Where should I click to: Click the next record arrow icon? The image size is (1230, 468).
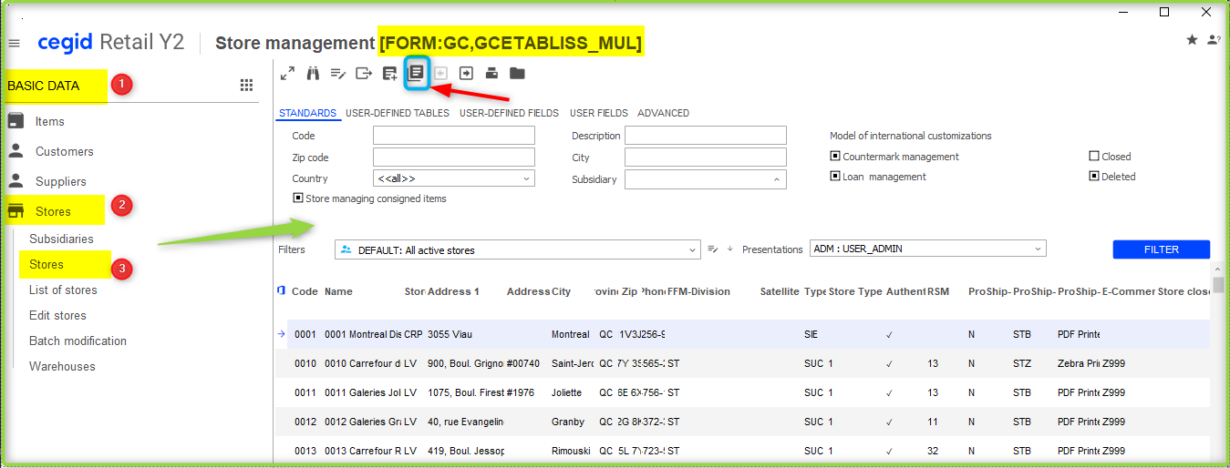click(466, 73)
